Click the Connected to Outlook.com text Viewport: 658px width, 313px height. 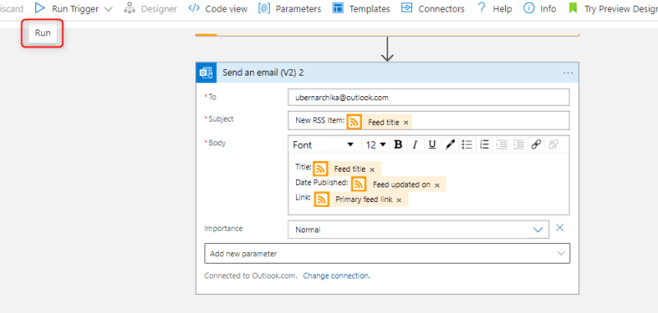[251, 276]
